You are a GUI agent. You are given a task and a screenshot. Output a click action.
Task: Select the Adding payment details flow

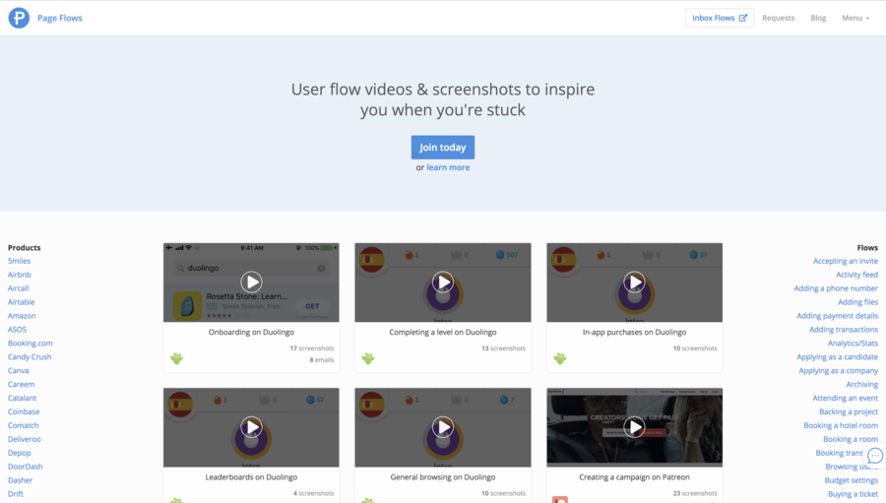click(x=837, y=316)
